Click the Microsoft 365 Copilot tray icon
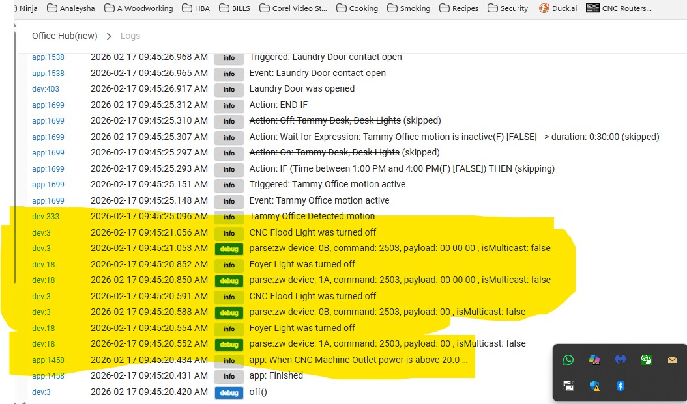This screenshot has height=404, width=687. point(594,360)
